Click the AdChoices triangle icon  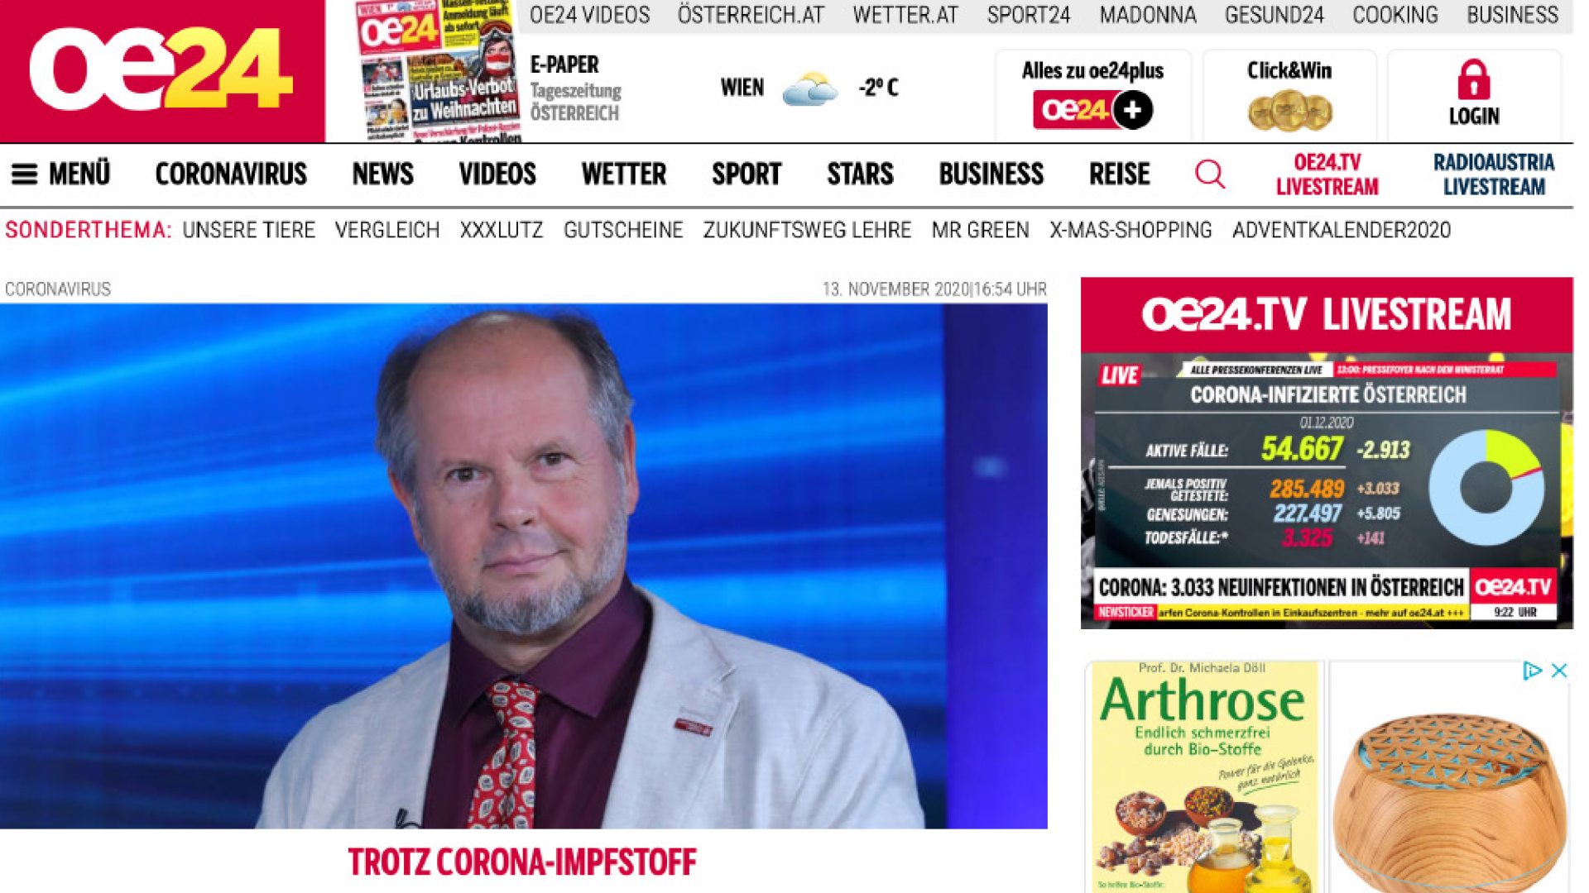1532,671
